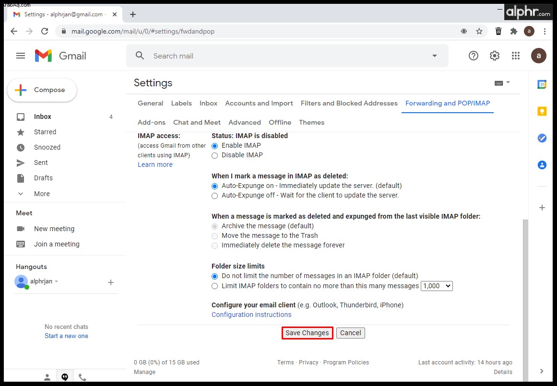Expand search options arrow in search bar

pos(434,56)
